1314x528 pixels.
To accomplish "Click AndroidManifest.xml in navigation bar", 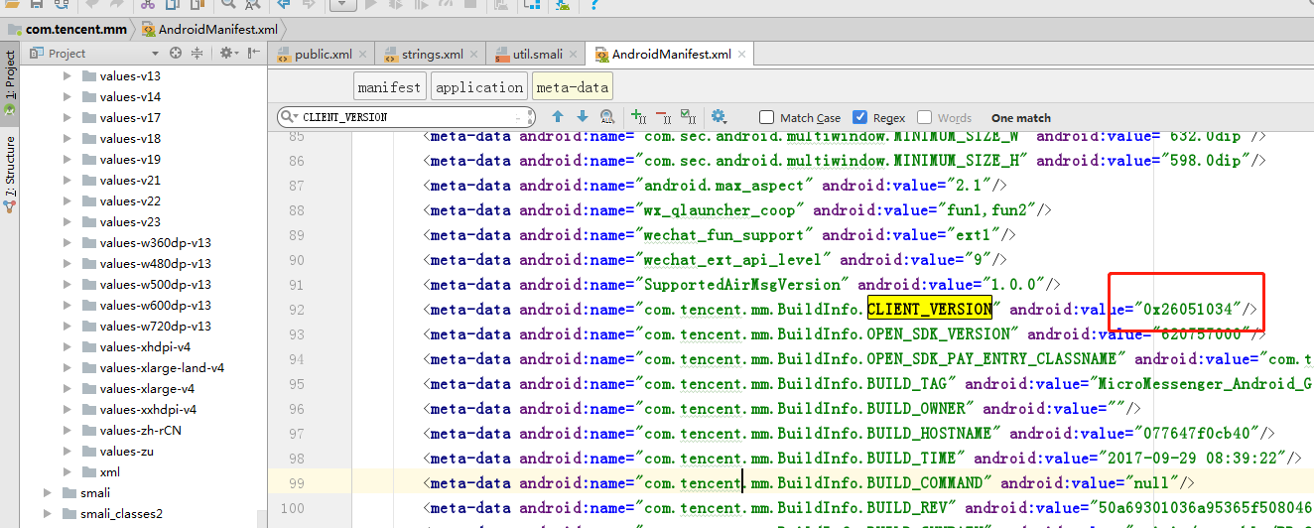I will pos(208,30).
